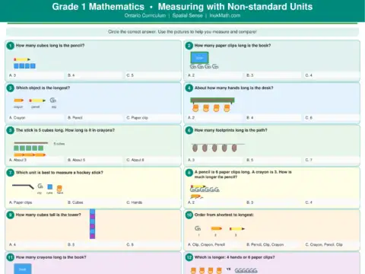Select answer A. About 3 in question 5

click(36, 160)
